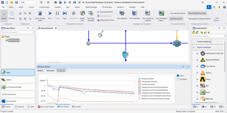Open the File menu
The width and height of the screenshot is (227, 113).
click(3, 7)
